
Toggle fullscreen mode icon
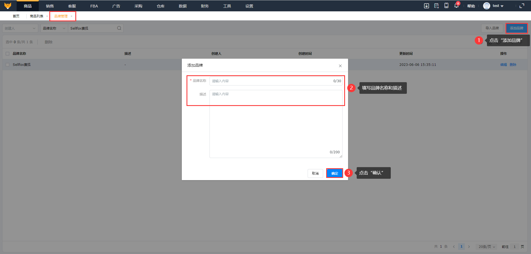click(522, 6)
